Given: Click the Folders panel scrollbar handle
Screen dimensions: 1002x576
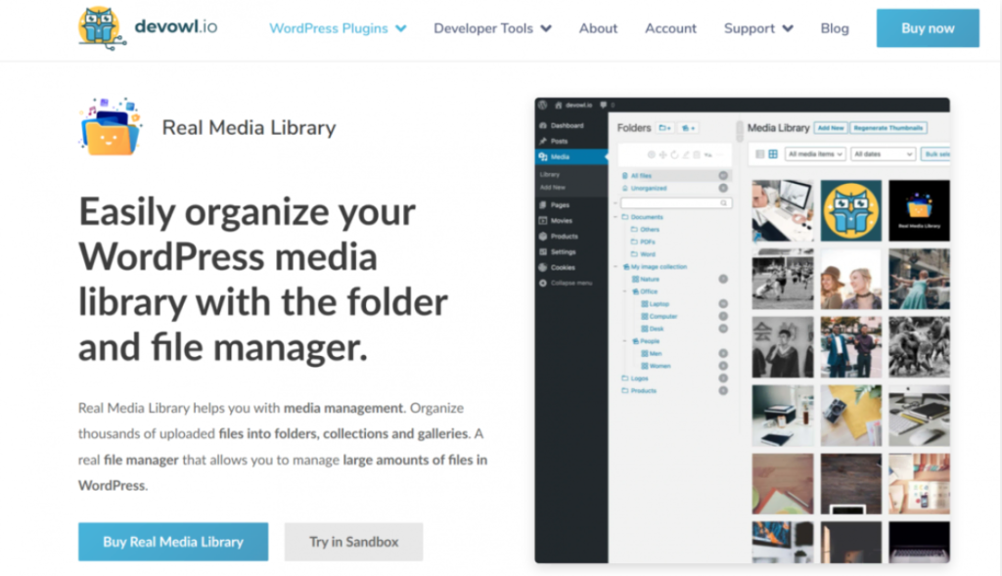Looking at the screenshot, I should pyautogui.click(x=740, y=131).
